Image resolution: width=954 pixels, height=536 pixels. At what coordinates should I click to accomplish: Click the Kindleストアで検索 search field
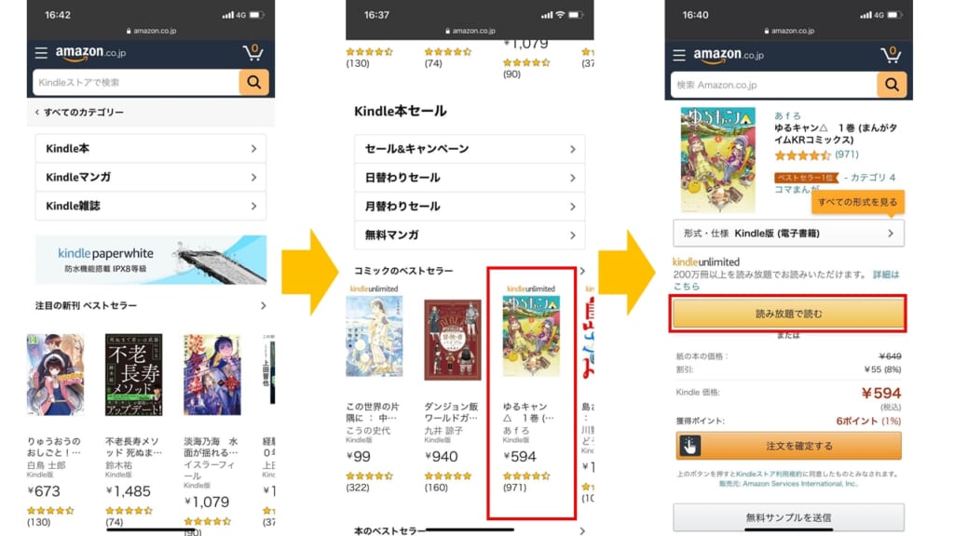[136, 82]
